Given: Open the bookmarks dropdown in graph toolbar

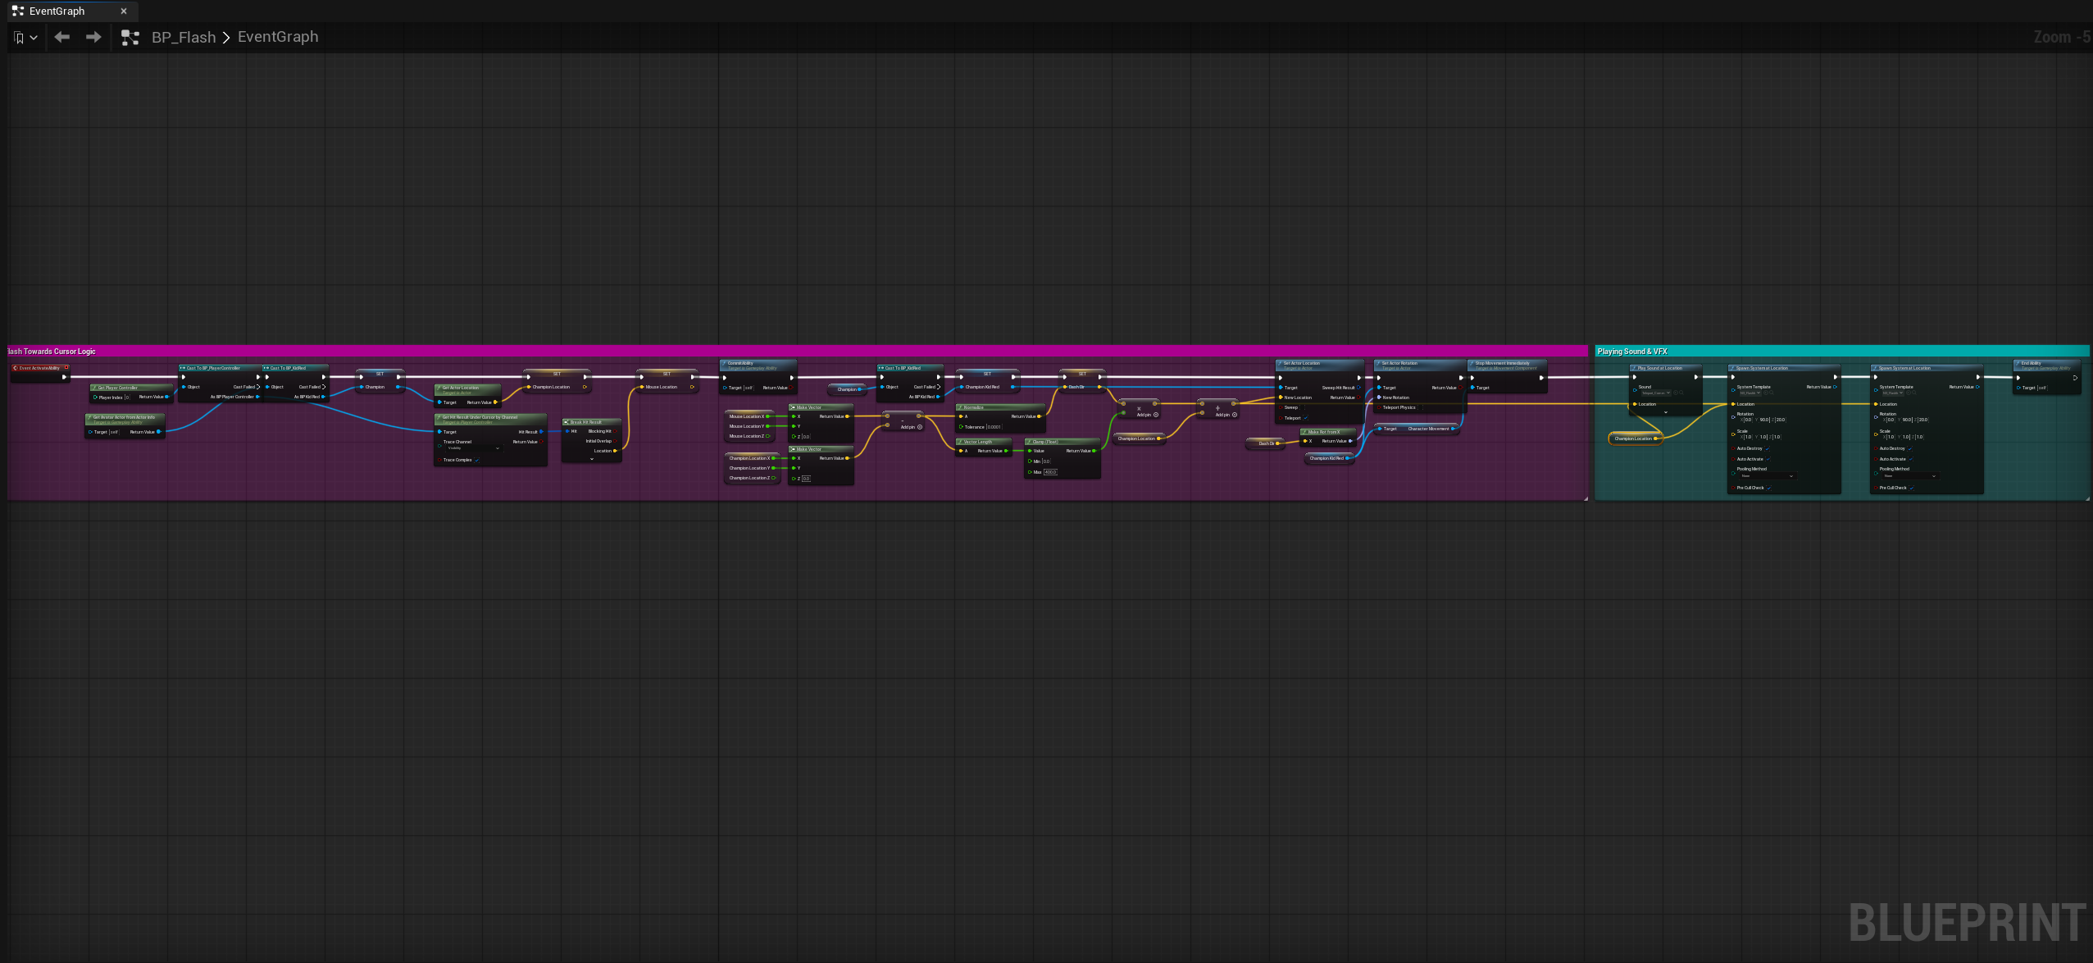Looking at the screenshot, I should coord(25,37).
